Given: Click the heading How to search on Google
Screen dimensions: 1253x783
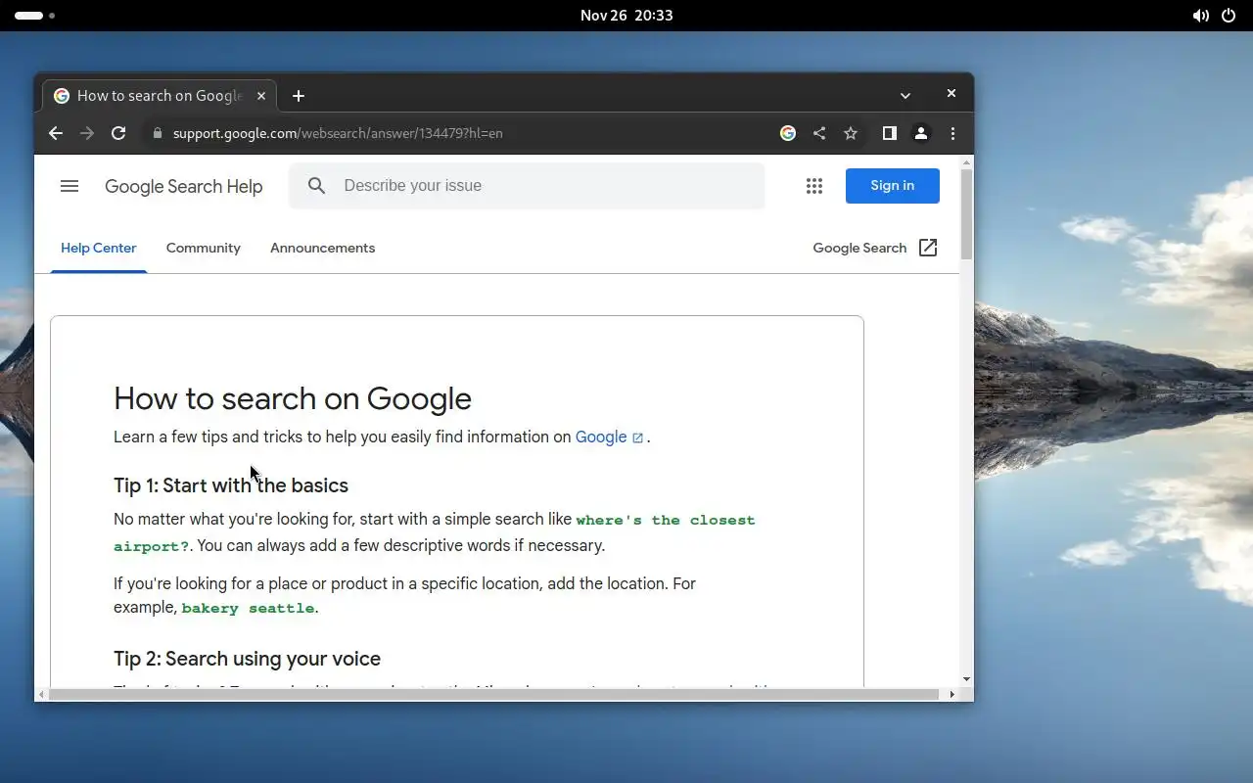Looking at the screenshot, I should 293,398.
